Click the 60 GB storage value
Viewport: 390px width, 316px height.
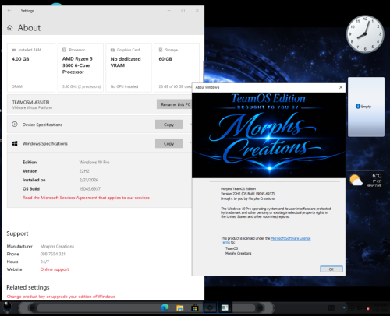pyautogui.click(x=165, y=59)
